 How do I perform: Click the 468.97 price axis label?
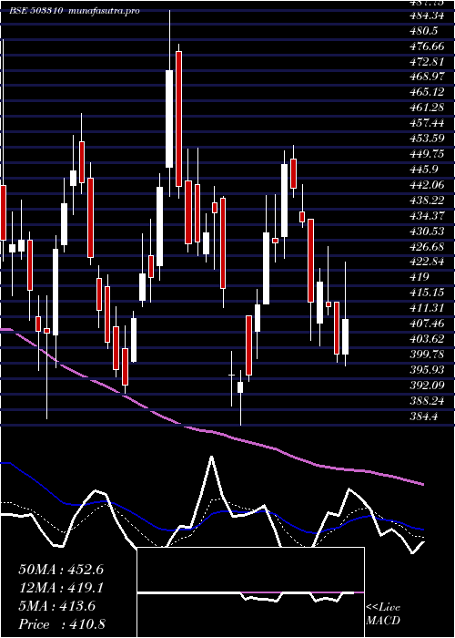tap(427, 78)
